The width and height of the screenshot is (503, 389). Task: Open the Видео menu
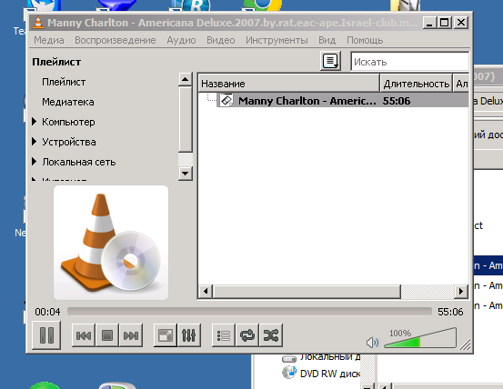[x=221, y=40]
